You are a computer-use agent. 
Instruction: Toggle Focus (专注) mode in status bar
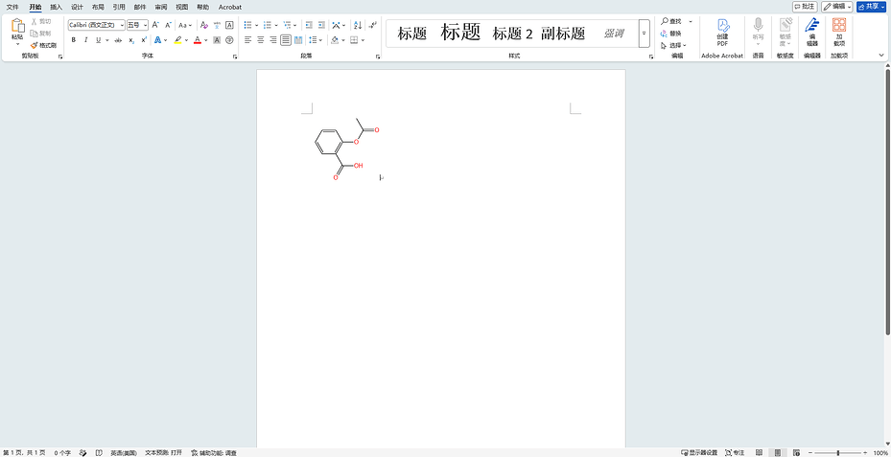click(x=735, y=452)
